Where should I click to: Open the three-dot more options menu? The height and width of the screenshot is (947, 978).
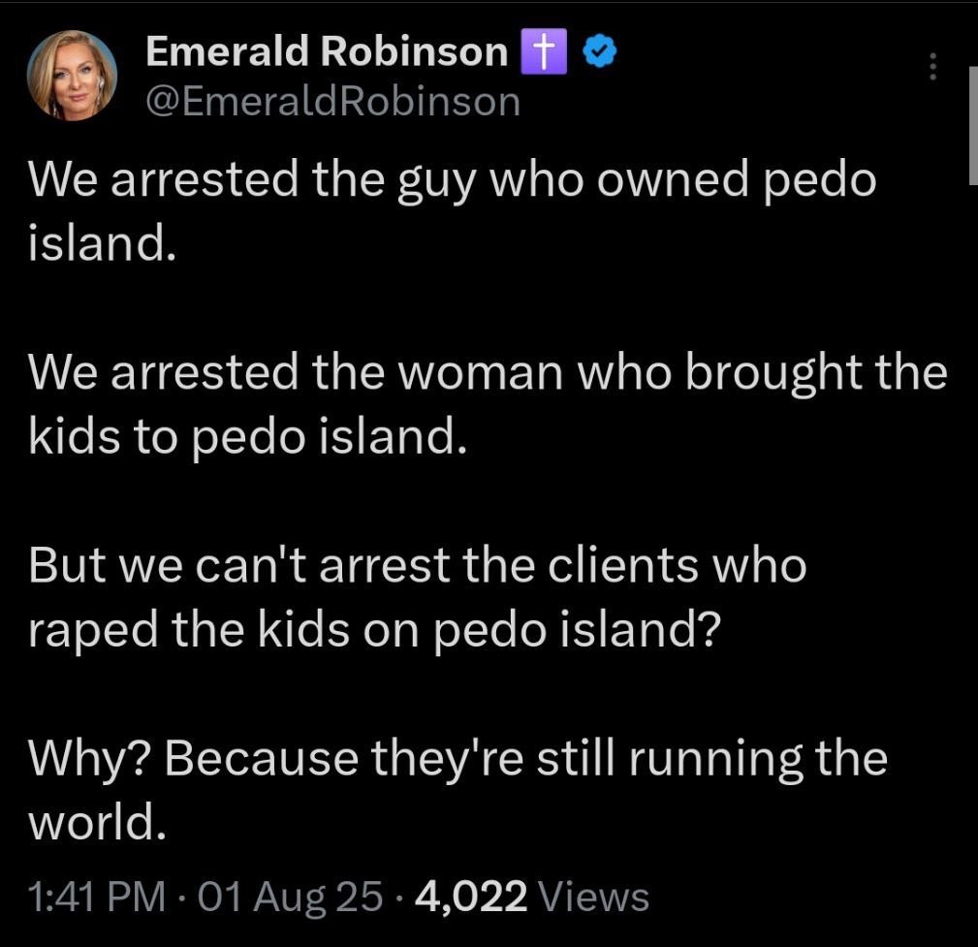(932, 67)
